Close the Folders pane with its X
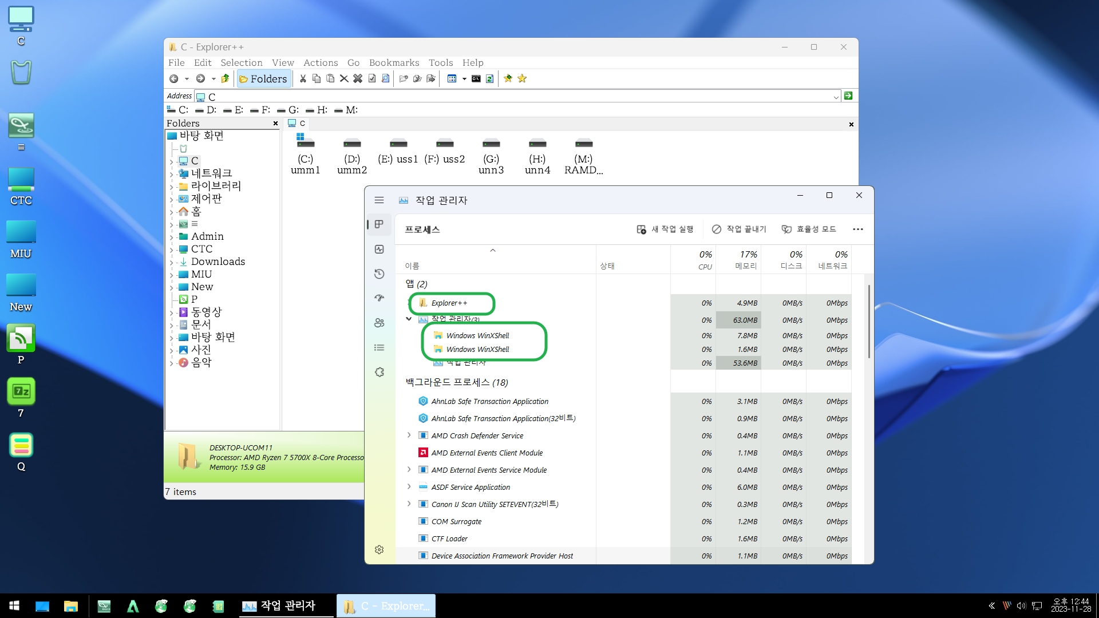Viewport: 1099px width, 618px height. (x=275, y=124)
